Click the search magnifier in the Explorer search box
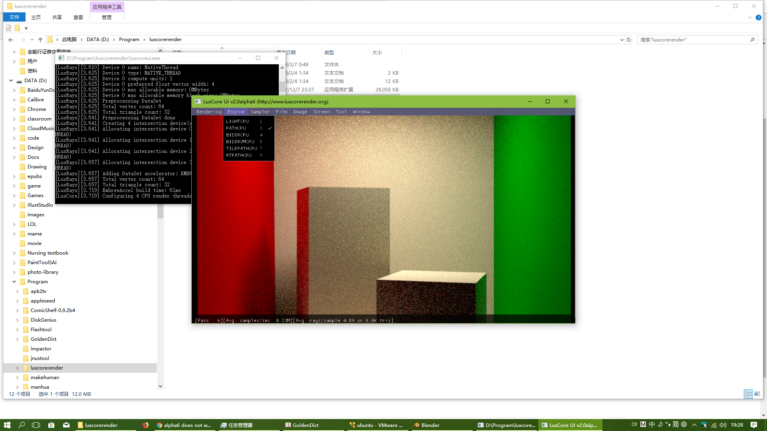Viewport: 767px width, 431px height. 753,40
